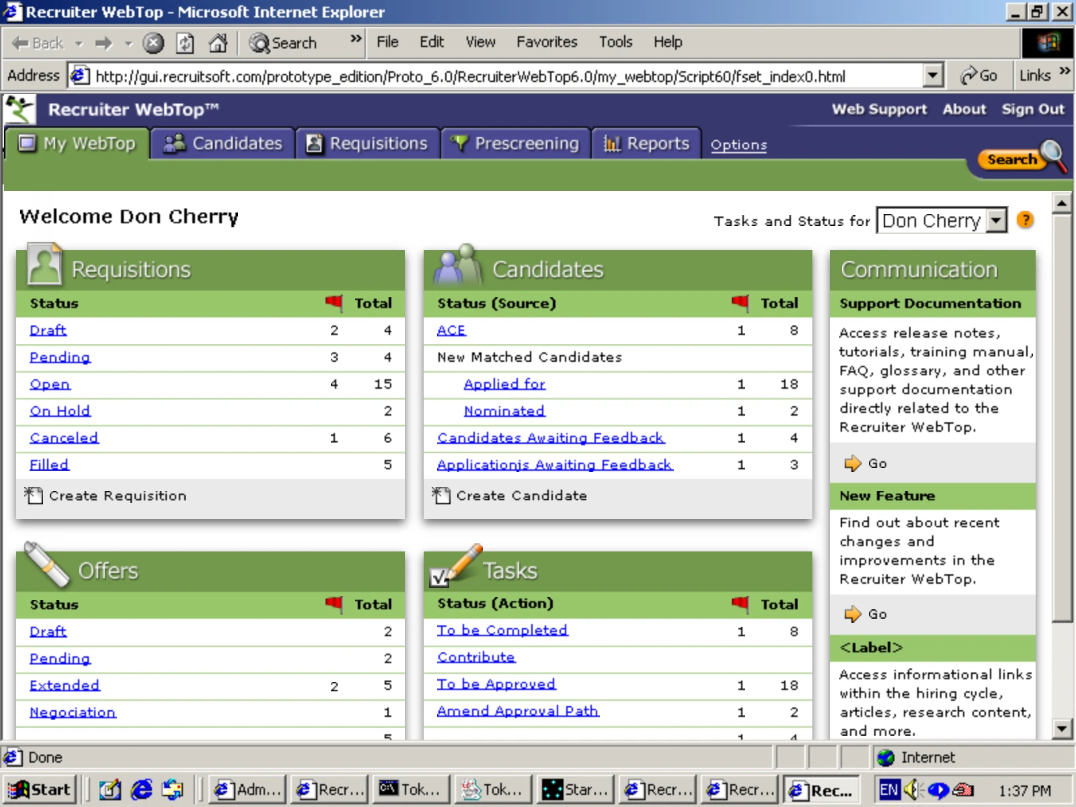Open the Tools menu

click(615, 42)
